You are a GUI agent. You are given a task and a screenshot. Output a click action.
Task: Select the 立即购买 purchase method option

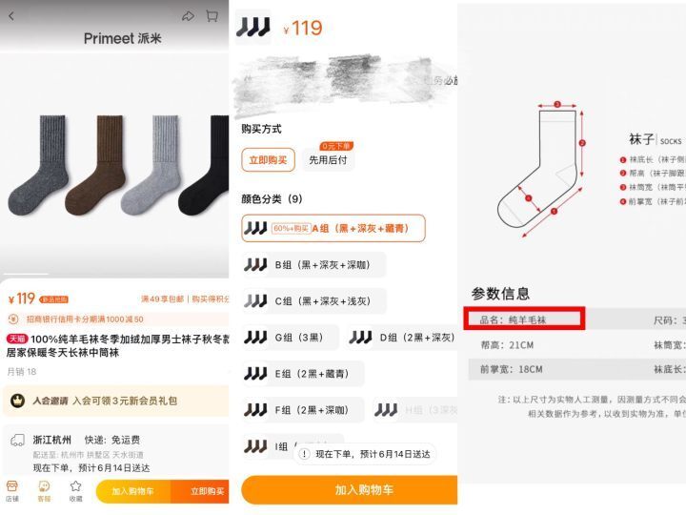click(268, 160)
